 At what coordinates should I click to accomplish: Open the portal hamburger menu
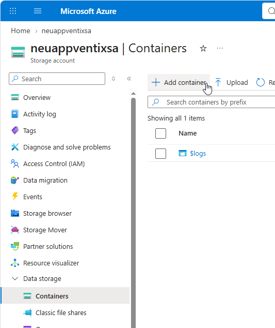[x=38, y=11]
